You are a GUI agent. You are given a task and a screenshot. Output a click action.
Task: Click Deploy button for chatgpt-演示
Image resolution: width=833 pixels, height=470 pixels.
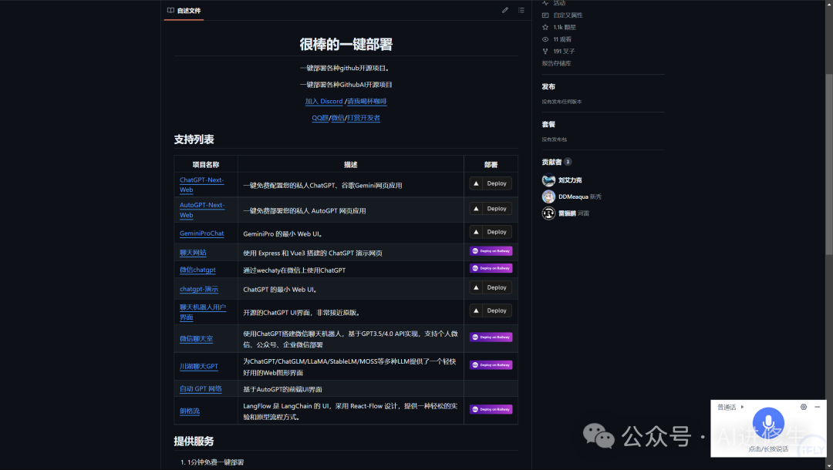click(x=491, y=287)
